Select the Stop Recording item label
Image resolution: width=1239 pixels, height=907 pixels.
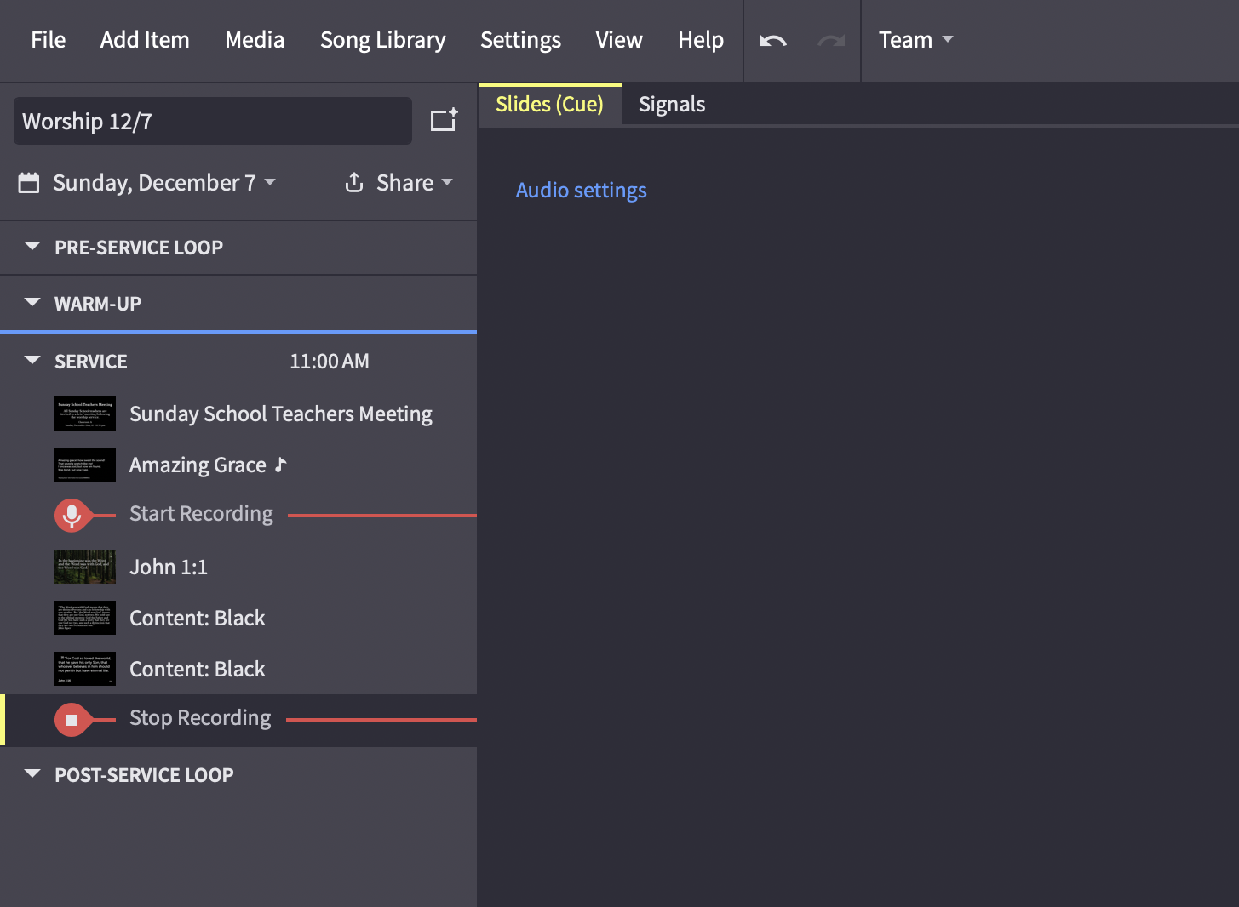[x=200, y=718]
